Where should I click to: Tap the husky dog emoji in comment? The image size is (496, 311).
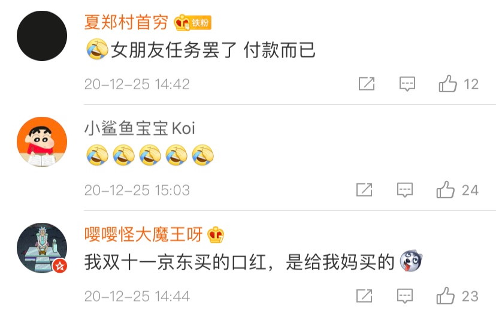411,261
